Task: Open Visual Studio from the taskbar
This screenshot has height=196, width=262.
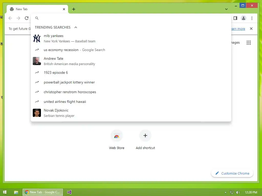Action: [69, 192]
